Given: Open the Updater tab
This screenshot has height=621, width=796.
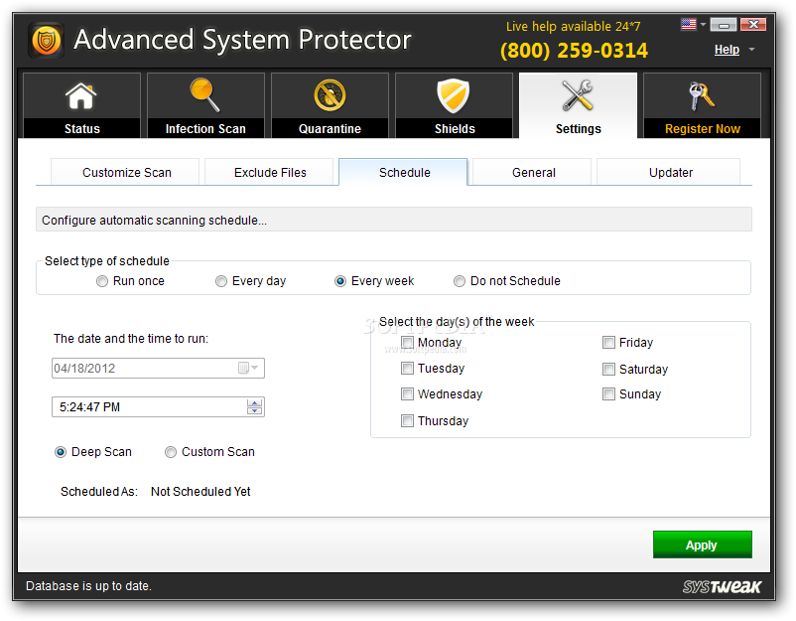Looking at the screenshot, I should click(669, 172).
